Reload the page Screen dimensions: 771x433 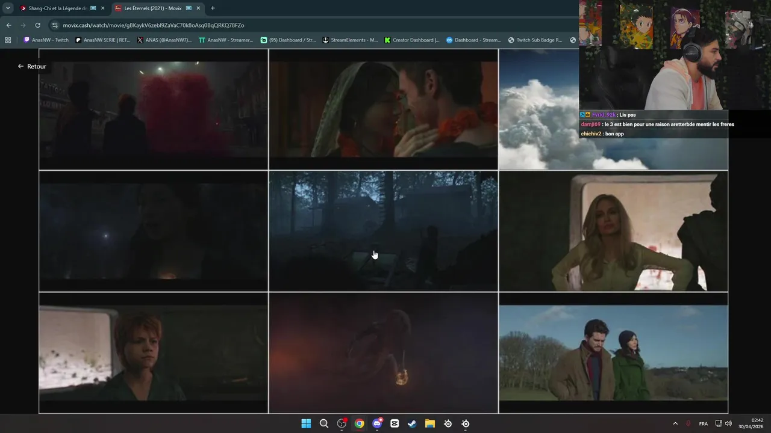(37, 25)
